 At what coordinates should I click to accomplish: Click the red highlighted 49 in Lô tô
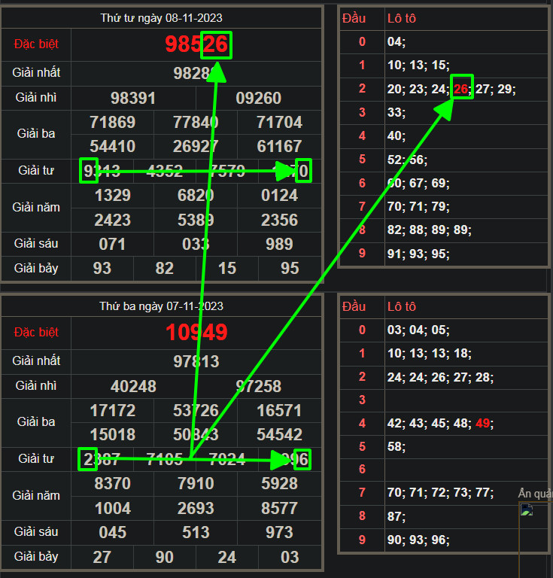pos(482,424)
